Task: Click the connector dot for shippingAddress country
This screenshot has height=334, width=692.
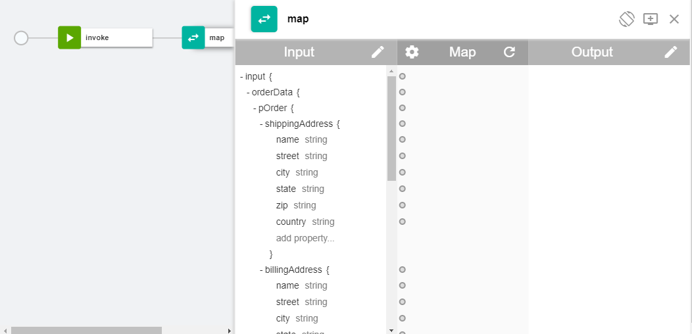Action: [x=403, y=222]
